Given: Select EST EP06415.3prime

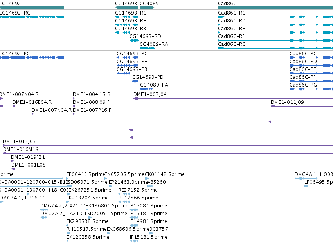Looking at the screenshot, I should coord(67,178).
